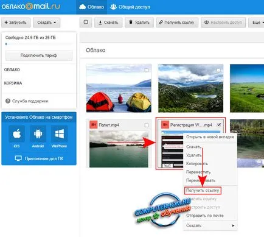Image resolution: width=264 pixels, height=237 pixels.
Task: Expand Создать submenu in context menu
Action: point(210,225)
